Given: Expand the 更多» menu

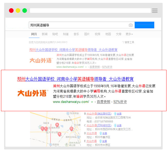Looking at the screenshot, I should pyautogui.click(x=129, y=34).
